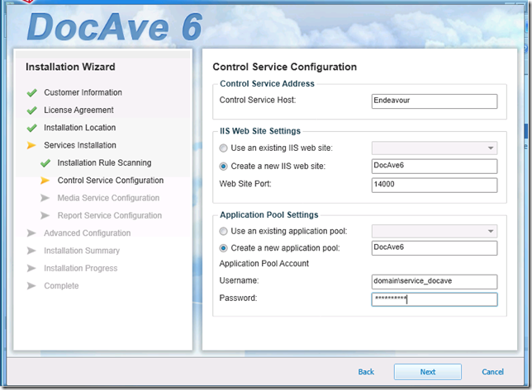The height and width of the screenshot is (390, 532).
Task: Select Use an existing application pool
Action: [223, 231]
